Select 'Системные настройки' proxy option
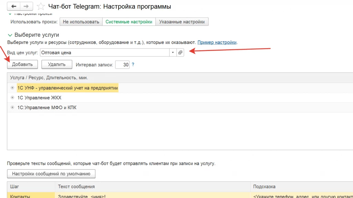353x198 pixels. coord(129,22)
